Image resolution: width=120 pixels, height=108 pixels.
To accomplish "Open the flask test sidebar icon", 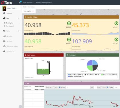I will tap(4, 51).
